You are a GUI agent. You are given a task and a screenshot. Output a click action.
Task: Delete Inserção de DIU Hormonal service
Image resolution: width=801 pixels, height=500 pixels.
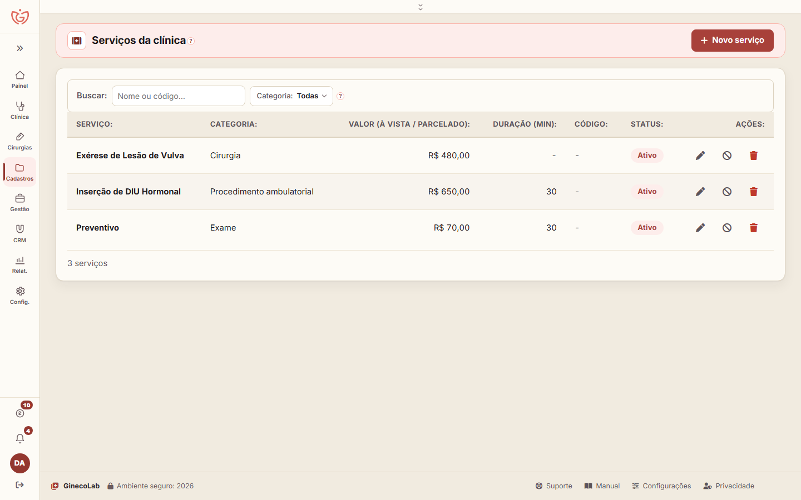[754, 192]
